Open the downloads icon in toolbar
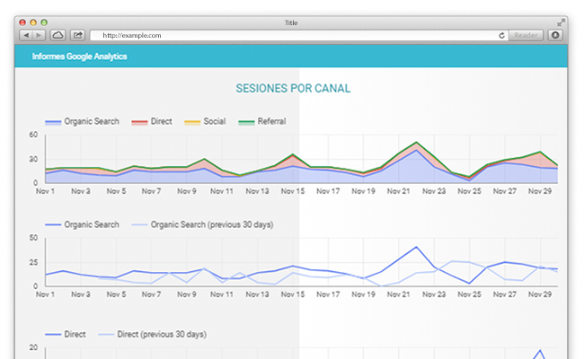The width and height of the screenshot is (584, 359). click(555, 35)
